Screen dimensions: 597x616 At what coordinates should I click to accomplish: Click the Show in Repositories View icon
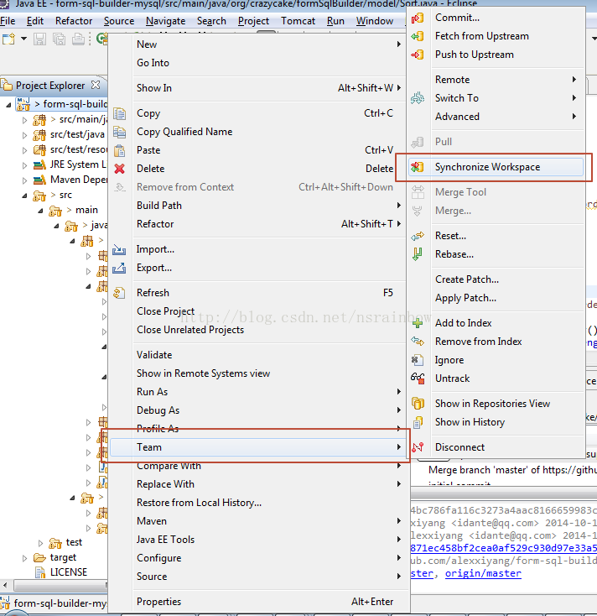(x=418, y=404)
